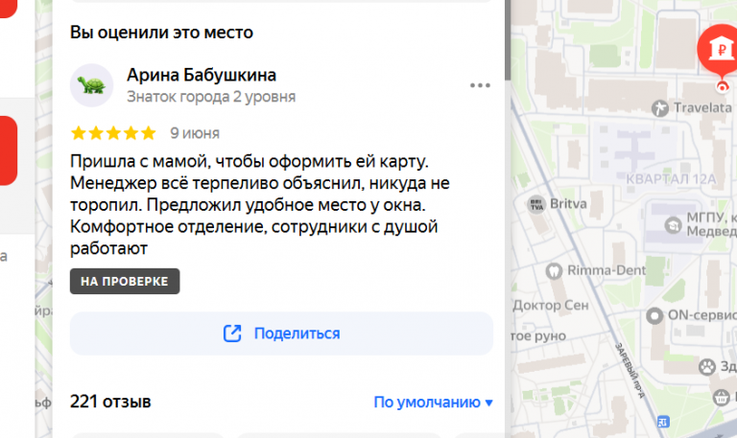This screenshot has width=737, height=438.
Task: Select the paw pet shop map icon
Action: coord(707,367)
